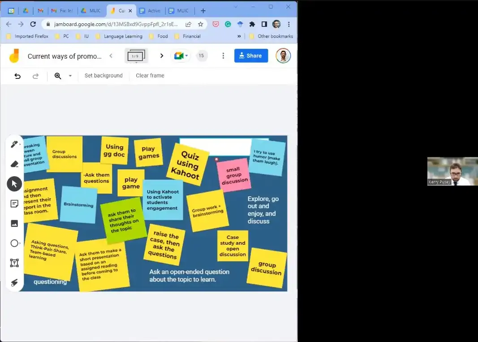The width and height of the screenshot is (478, 342).
Task: Select the Eraser tool
Action: click(14, 164)
